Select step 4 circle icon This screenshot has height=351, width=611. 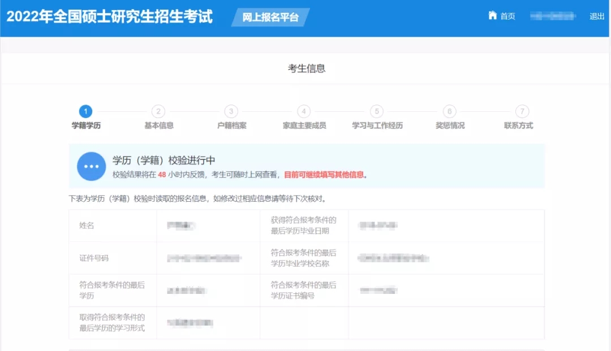coord(304,111)
